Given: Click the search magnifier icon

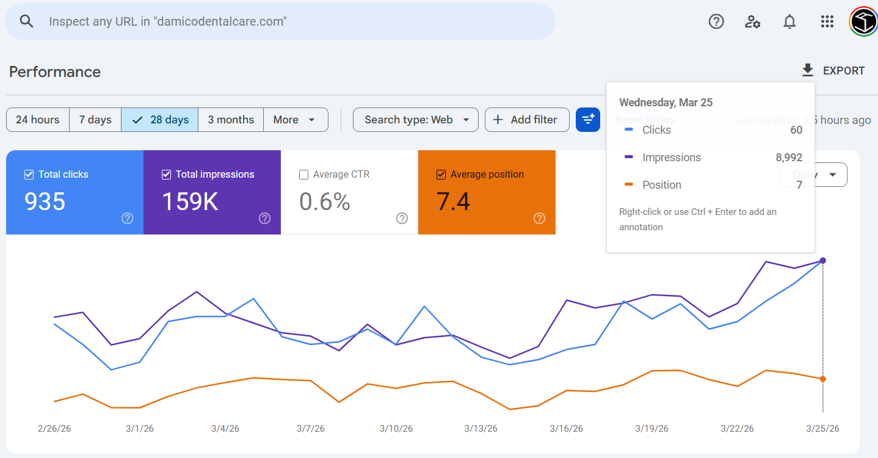Looking at the screenshot, I should [26, 21].
